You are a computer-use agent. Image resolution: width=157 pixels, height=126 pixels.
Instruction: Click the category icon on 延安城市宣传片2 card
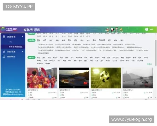pyautogui.click(x=92, y=95)
